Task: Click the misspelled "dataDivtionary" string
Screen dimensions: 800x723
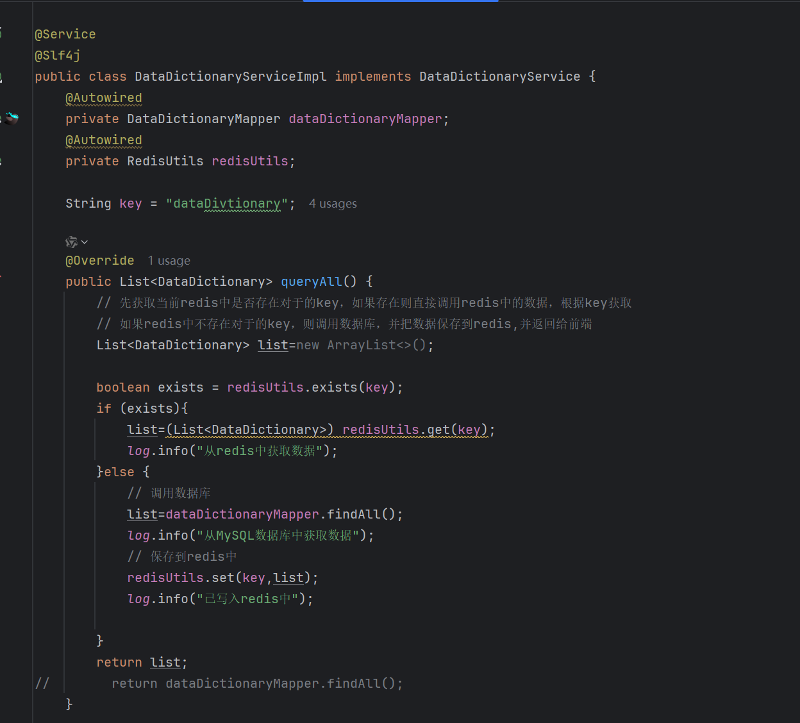Action: click(x=227, y=203)
